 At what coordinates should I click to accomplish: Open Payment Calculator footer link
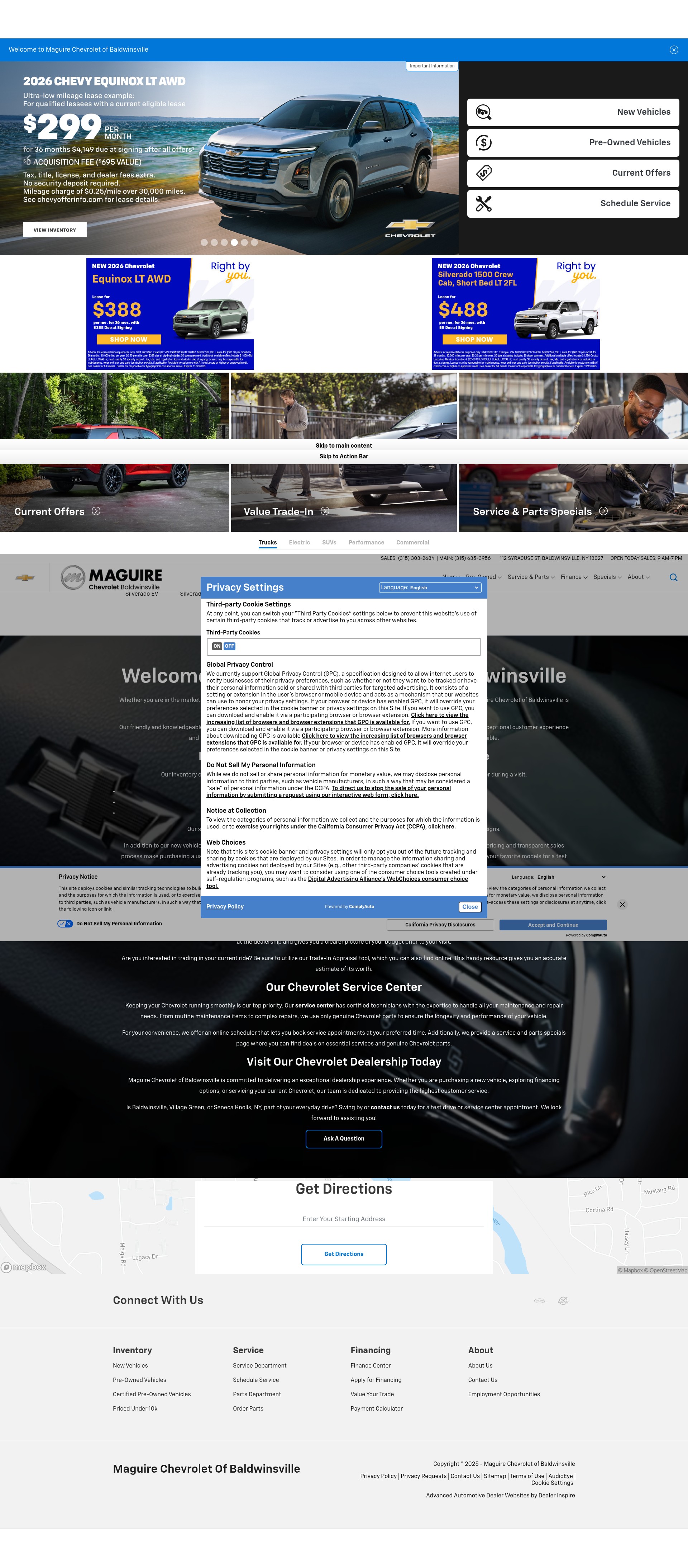[376, 1408]
